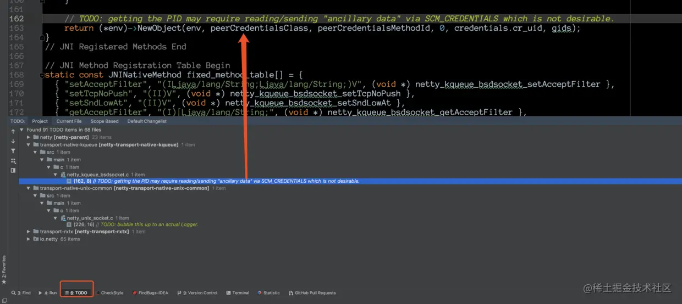
Task: Open the FindBugs-IDEA tool window
Action: (x=150, y=293)
